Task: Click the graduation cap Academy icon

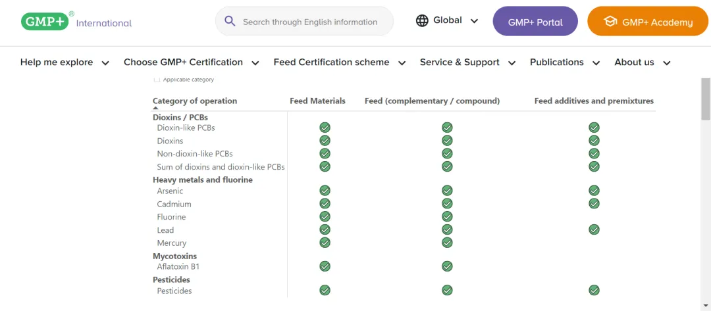Action: (x=610, y=22)
